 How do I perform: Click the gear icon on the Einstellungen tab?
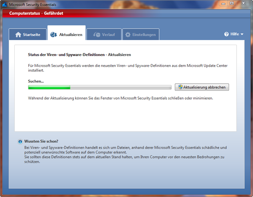tap(128, 34)
